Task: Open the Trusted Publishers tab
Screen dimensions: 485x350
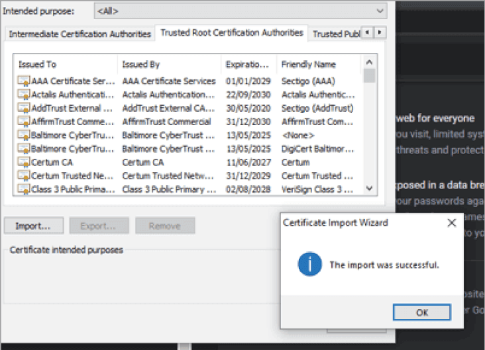Action: coord(336,34)
